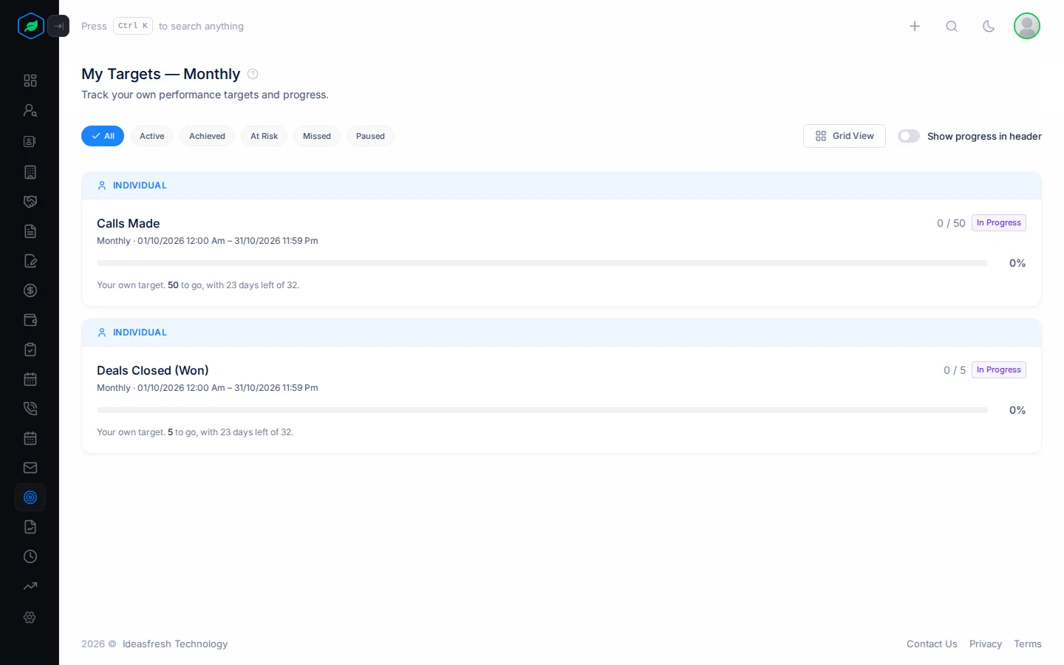Viewport: 1064px width, 665px height.
Task: Open the dashboard grid icon in sidebar
Action: click(x=30, y=81)
